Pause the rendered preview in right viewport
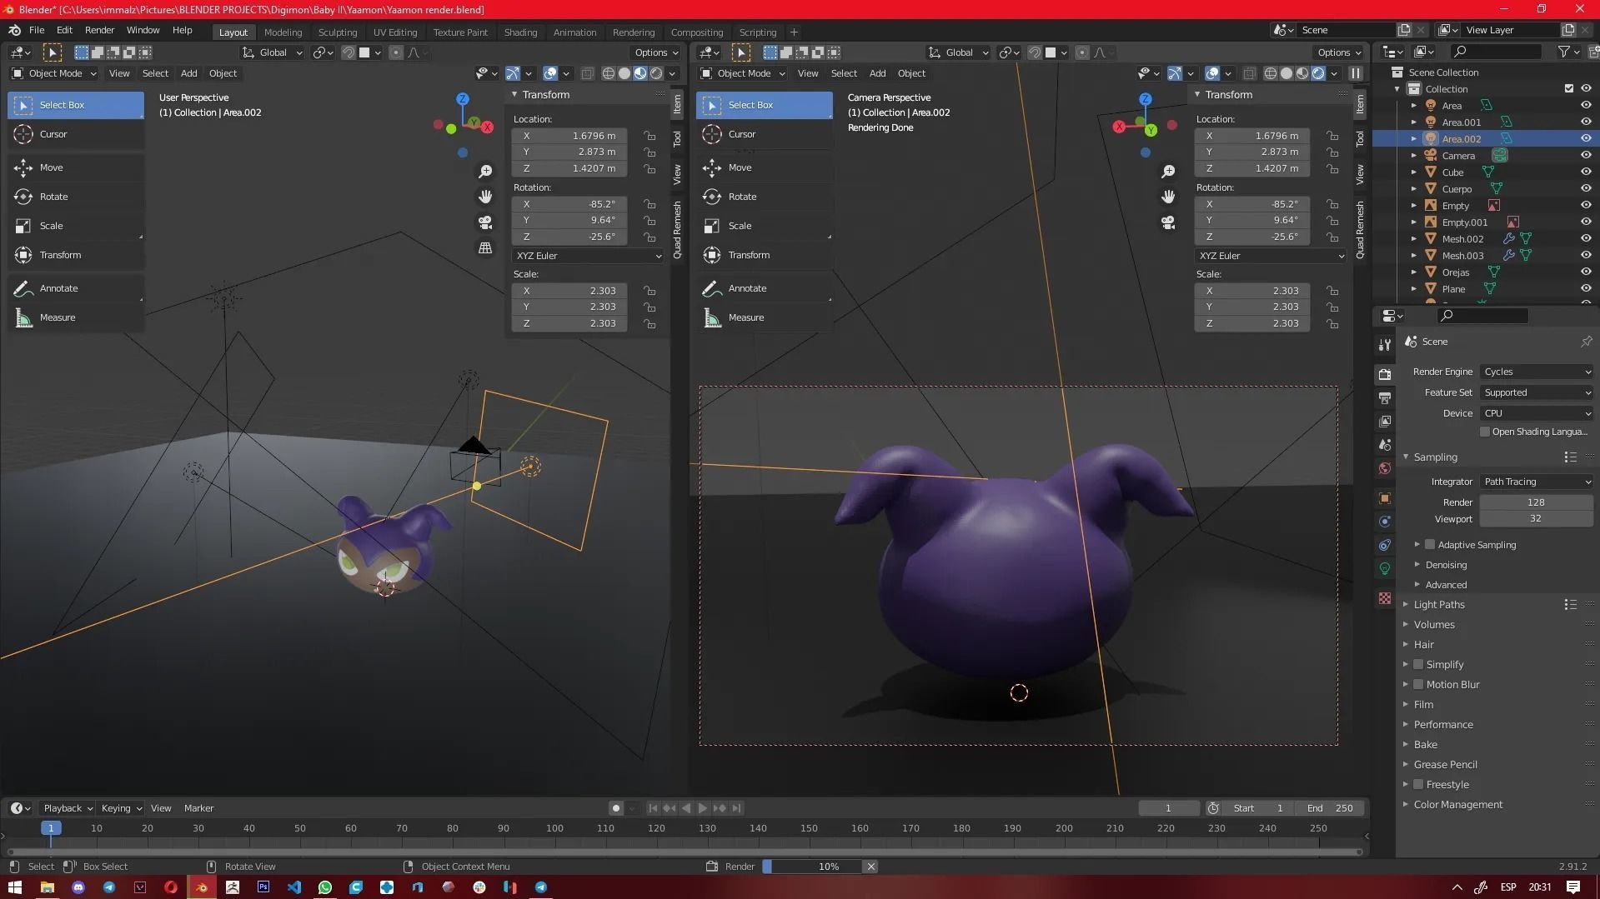Image resolution: width=1600 pixels, height=899 pixels. click(1356, 73)
